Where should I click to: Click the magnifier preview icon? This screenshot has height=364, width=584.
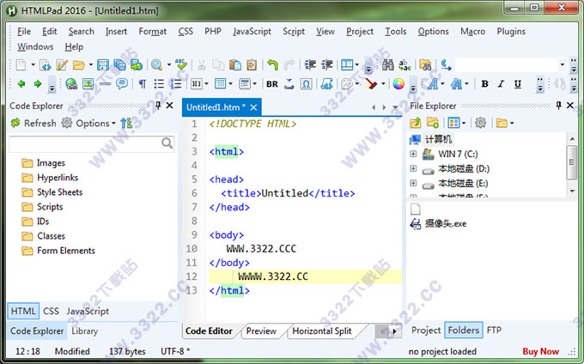pos(156,64)
